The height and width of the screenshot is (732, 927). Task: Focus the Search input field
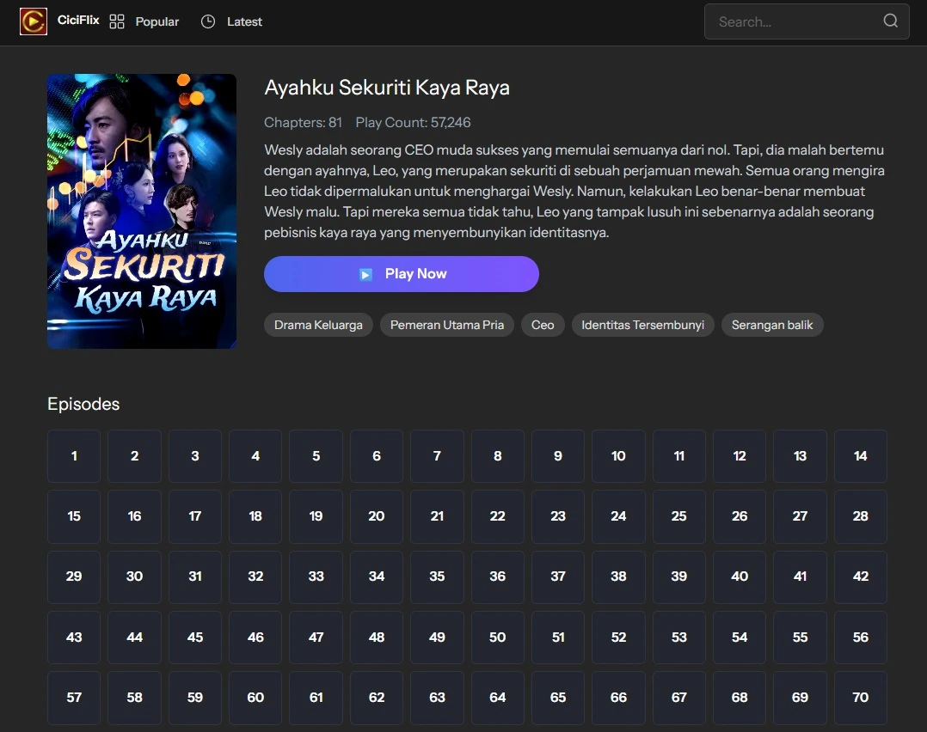(791, 21)
